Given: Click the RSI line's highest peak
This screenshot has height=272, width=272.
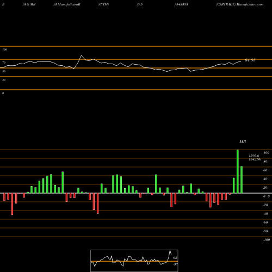Looking at the screenshot, I should (81, 55).
